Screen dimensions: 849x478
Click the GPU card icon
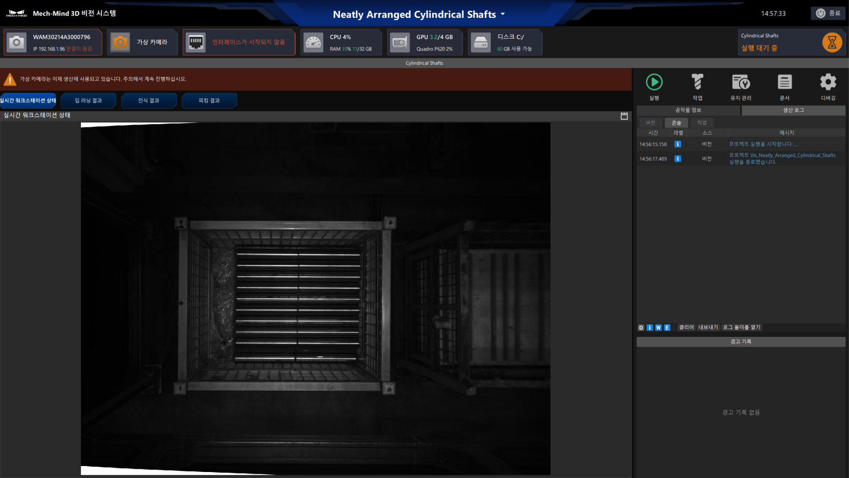pos(399,42)
